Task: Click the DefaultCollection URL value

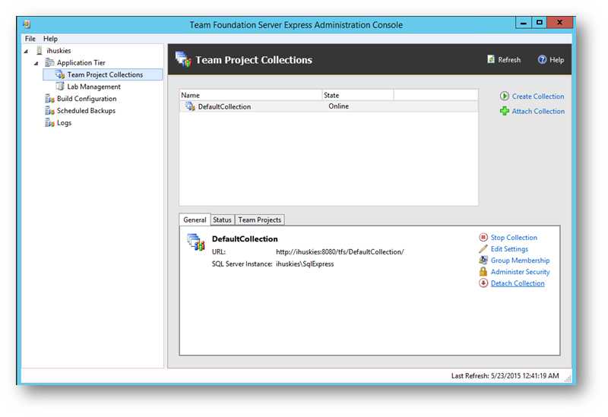Action: [340, 252]
